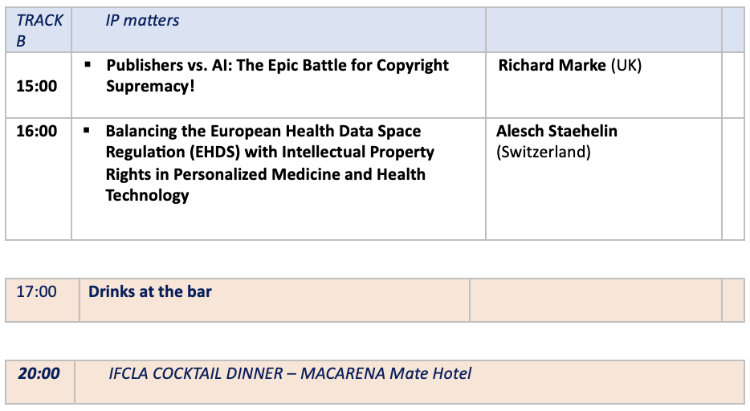
Task: Click the Drinks at the bar entry
Action: pos(149,291)
